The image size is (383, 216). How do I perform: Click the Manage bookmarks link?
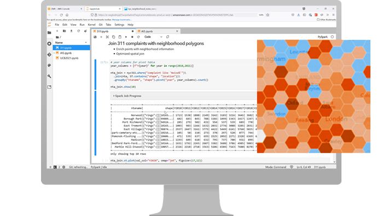click(121, 20)
